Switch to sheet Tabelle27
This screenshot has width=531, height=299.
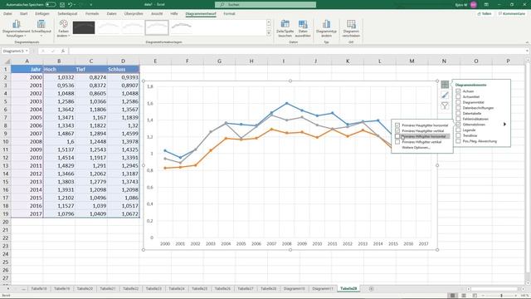[x=246, y=288]
